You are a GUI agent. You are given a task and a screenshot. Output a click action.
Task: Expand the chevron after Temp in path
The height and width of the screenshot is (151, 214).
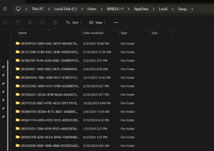tap(192, 9)
